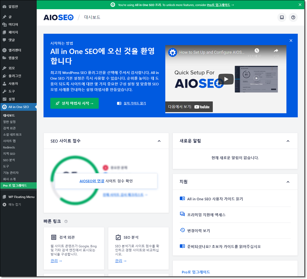
Task: Click history clock icon beside 변경이력
Action: [x=182, y=230]
